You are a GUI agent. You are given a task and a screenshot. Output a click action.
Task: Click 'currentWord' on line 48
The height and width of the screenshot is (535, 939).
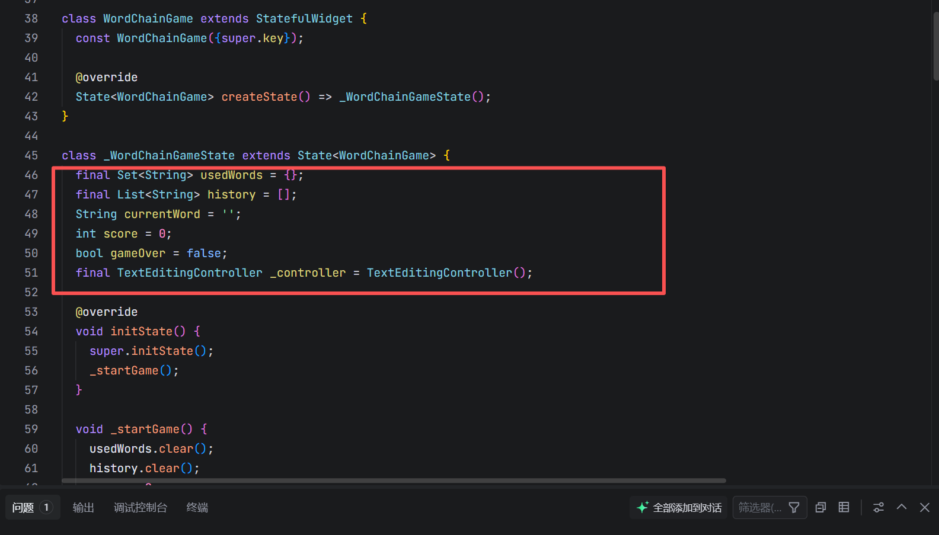coord(162,214)
